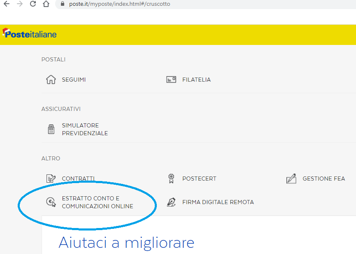The image size is (356, 254).
Task: Click the POSTALI section heading
Action: [54, 59]
